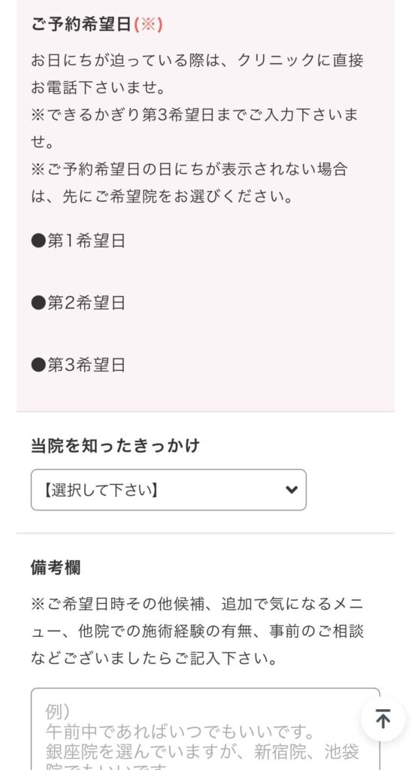Click the black bullet before 第1希望日
This screenshot has height=770, width=411.
38,241
